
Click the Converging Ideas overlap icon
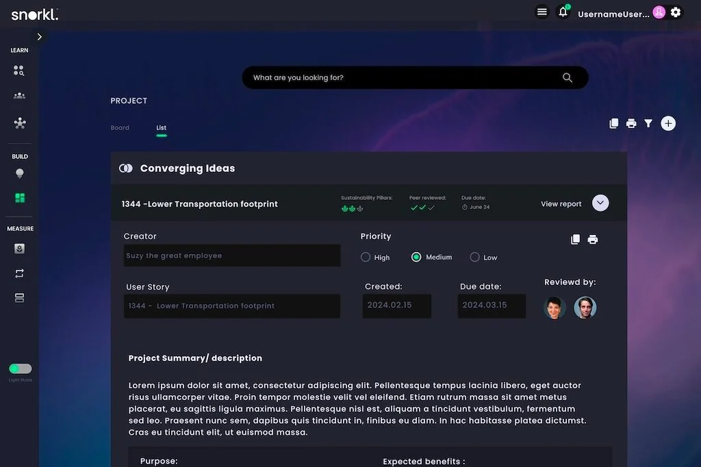pyautogui.click(x=126, y=168)
